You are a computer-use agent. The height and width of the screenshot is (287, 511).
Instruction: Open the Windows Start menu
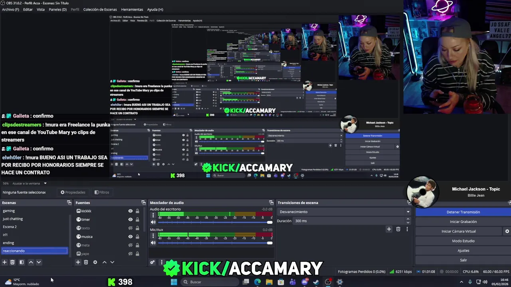[174, 282]
